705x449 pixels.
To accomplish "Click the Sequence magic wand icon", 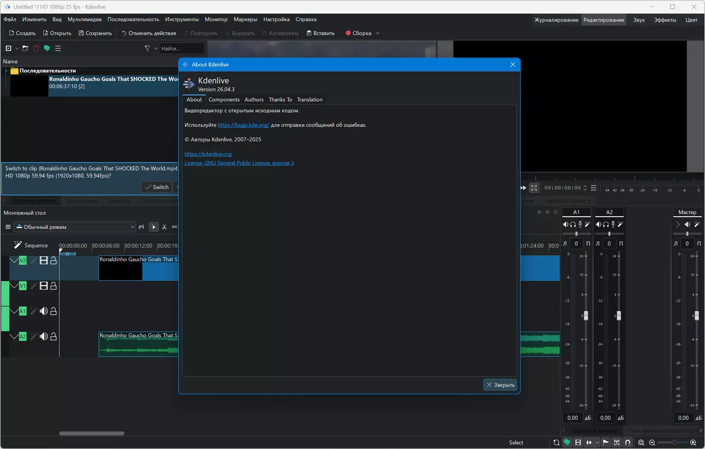I will [x=18, y=245].
